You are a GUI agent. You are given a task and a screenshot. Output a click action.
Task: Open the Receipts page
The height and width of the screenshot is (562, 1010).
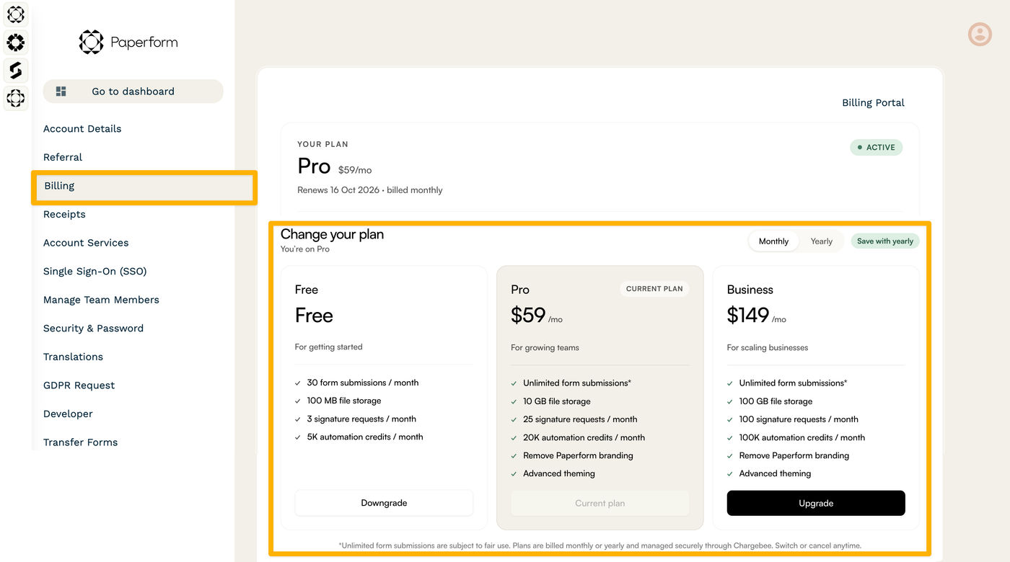[x=64, y=214]
